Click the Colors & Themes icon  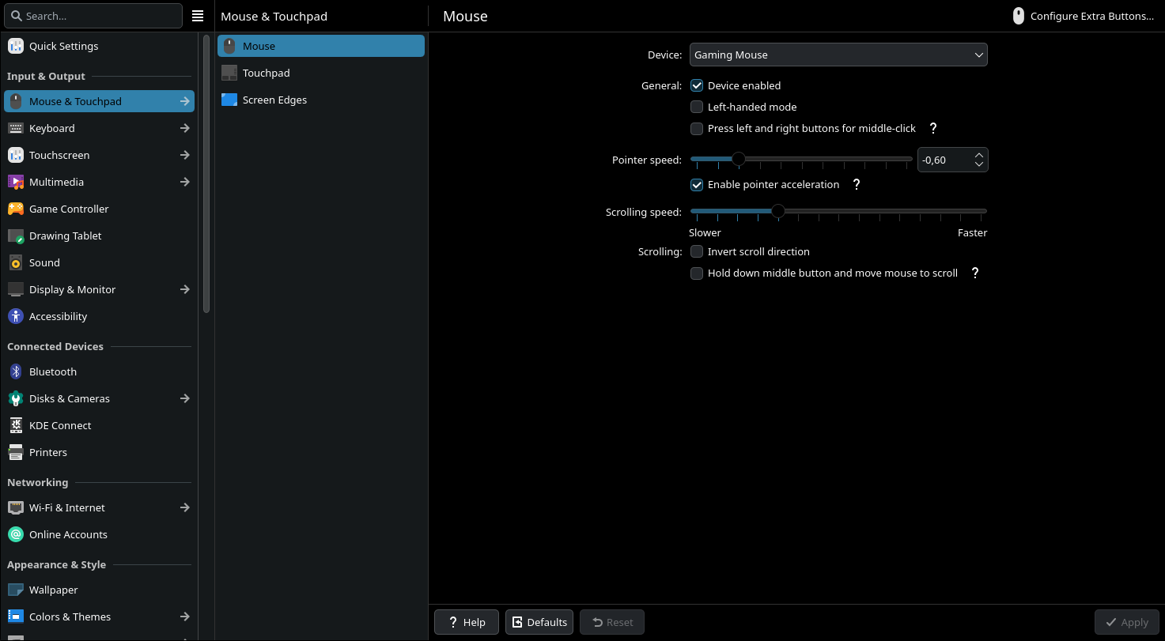[x=16, y=616]
